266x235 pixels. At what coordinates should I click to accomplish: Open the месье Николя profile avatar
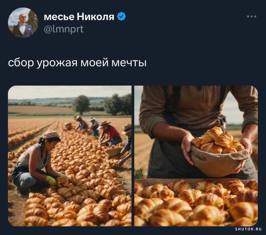(x=23, y=23)
